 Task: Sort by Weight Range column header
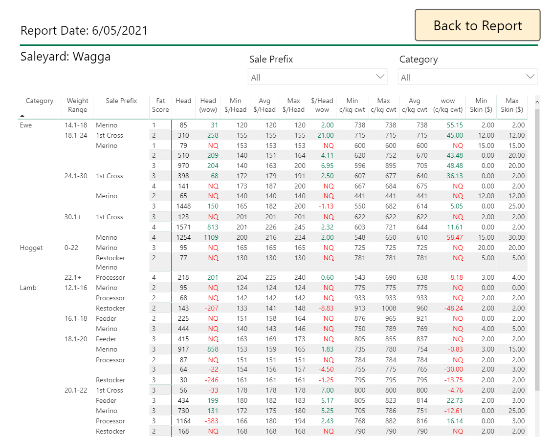coord(77,105)
